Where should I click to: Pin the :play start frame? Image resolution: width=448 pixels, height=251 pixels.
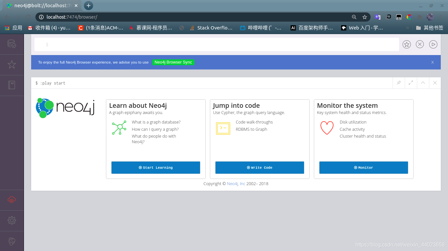click(x=399, y=83)
